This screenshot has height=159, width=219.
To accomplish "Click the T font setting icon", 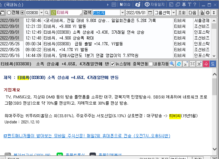I will coord(190,5).
